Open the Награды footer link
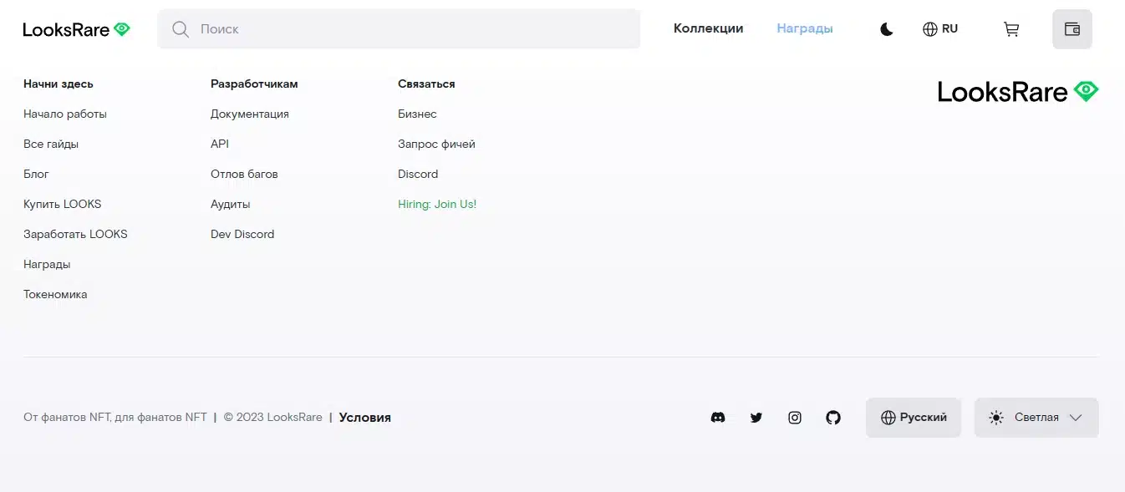The width and height of the screenshot is (1125, 492). click(x=47, y=265)
